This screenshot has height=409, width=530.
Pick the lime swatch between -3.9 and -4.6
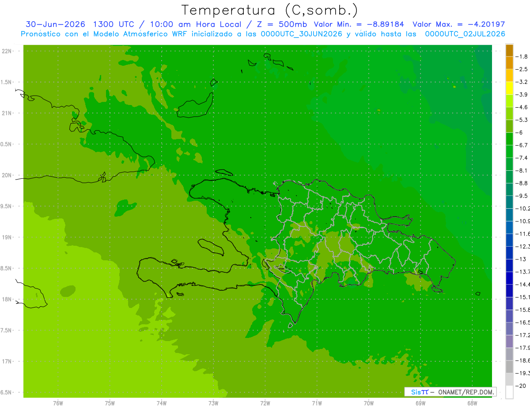509,101
